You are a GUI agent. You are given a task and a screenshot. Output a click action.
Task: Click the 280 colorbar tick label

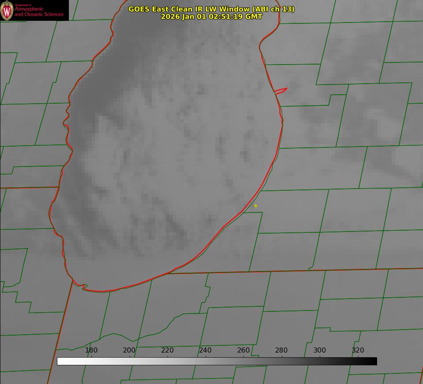tap(281, 350)
